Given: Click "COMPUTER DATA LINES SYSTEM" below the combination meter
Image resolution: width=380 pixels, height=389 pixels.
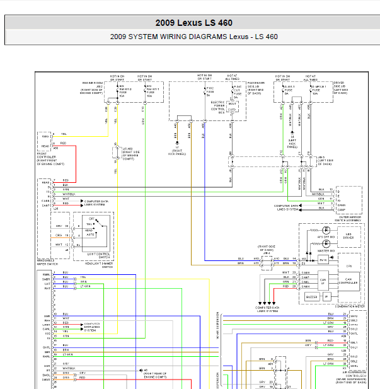Looking at the screenshot, I should click(x=267, y=310).
